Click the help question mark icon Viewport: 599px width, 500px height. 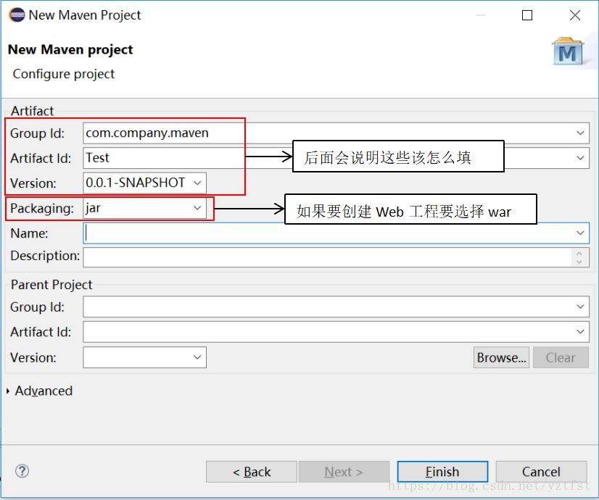point(22,471)
